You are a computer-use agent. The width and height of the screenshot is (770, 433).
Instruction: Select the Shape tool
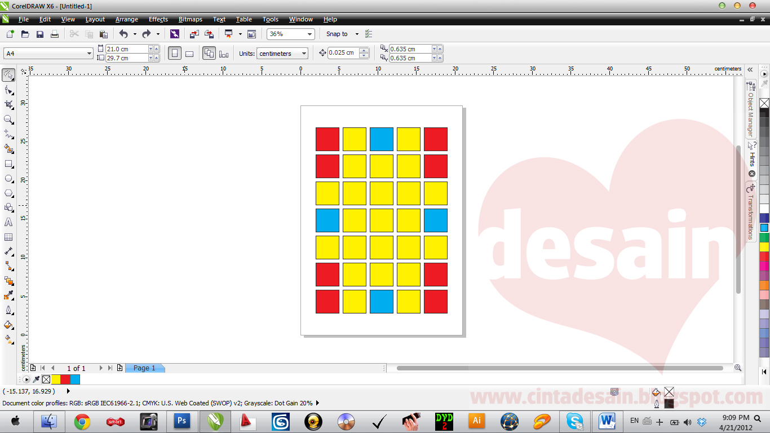pyautogui.click(x=8, y=89)
